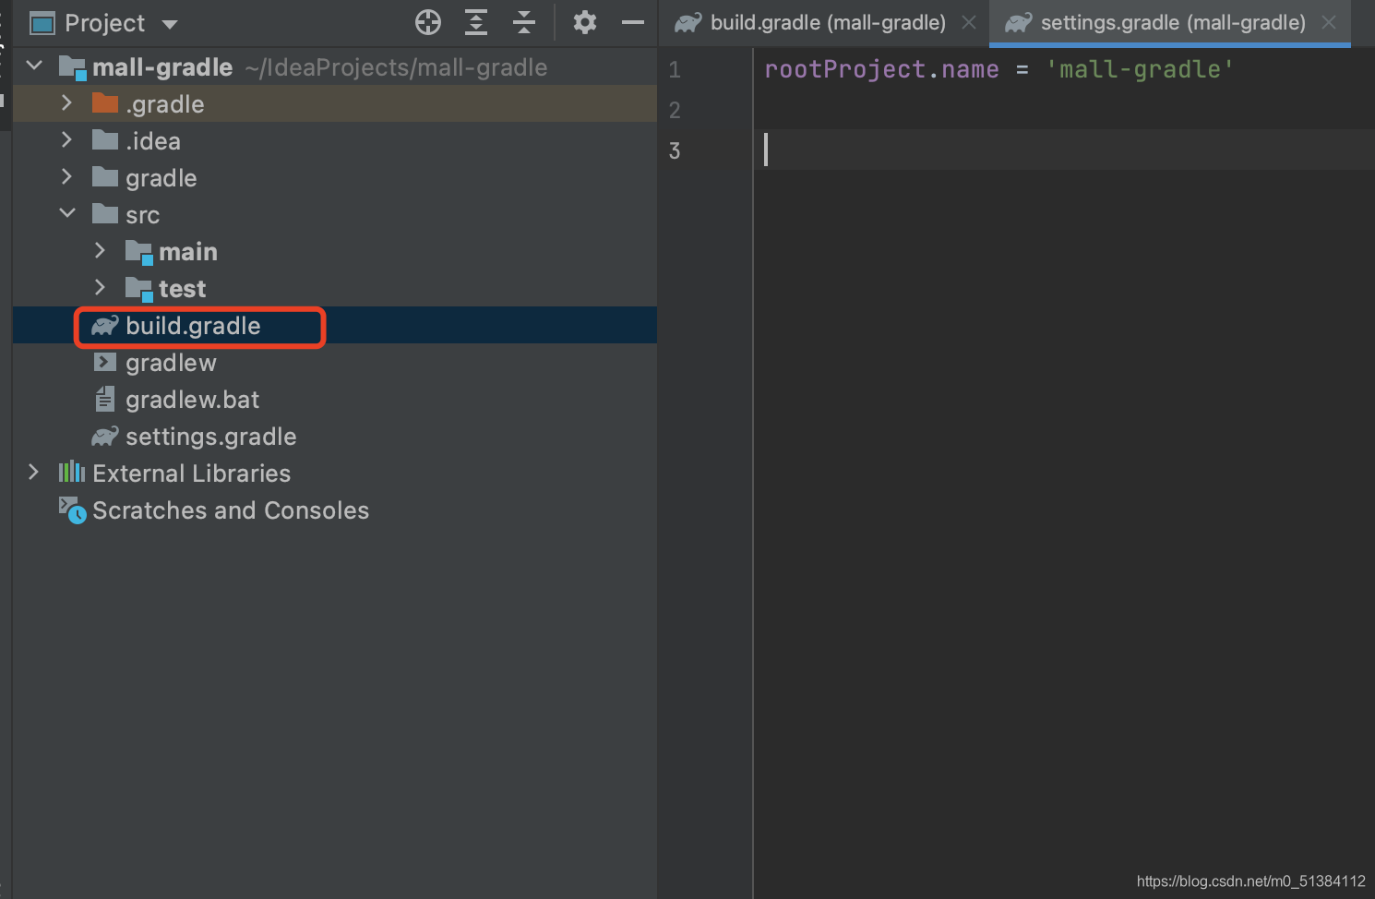Select the Locate Opened File icon
The image size is (1375, 899).
(427, 22)
